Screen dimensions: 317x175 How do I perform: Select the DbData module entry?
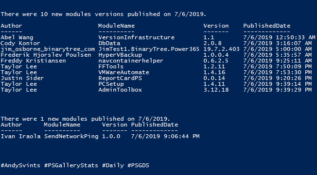point(109,43)
